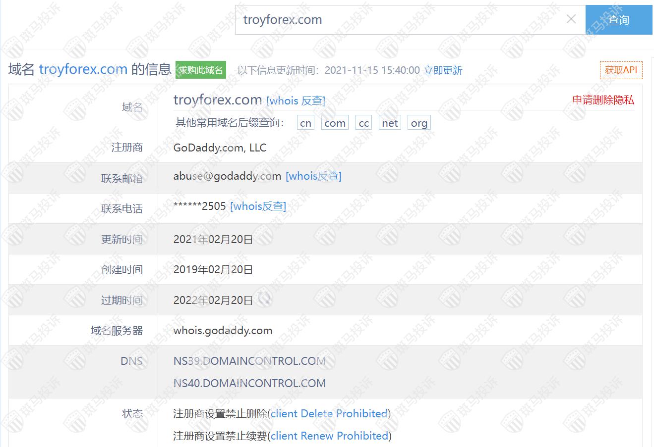654x447 pixels.
Task: Select the org domain suffix
Action: [419, 123]
